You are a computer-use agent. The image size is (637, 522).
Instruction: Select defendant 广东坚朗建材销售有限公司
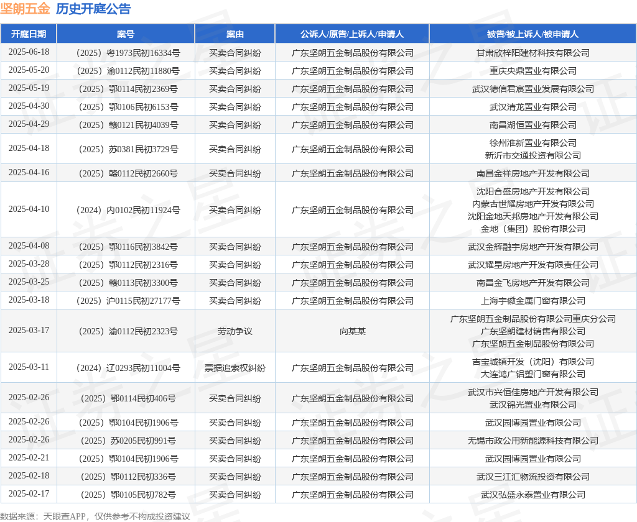(x=533, y=332)
